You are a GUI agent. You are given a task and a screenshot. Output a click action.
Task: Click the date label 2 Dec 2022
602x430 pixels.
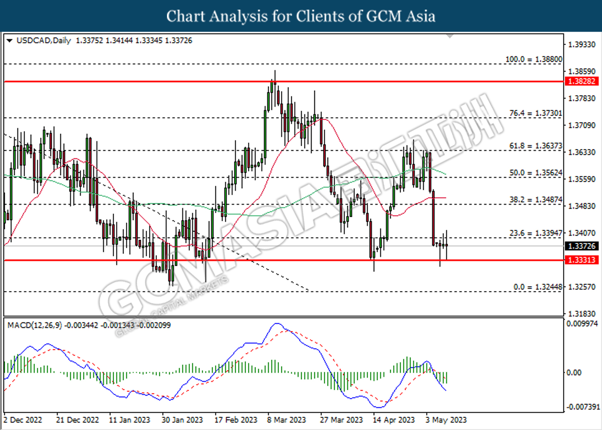(23, 420)
